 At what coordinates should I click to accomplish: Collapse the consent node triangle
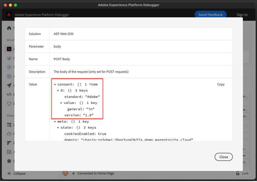click(55, 85)
